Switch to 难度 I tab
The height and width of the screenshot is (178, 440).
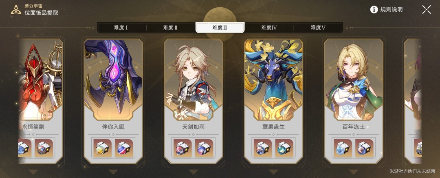click(x=121, y=28)
